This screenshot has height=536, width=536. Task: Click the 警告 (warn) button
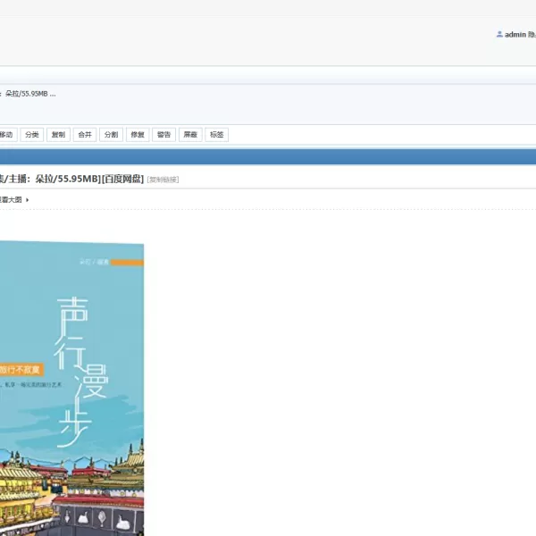164,135
